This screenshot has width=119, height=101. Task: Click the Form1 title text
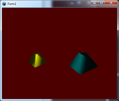[12, 4]
